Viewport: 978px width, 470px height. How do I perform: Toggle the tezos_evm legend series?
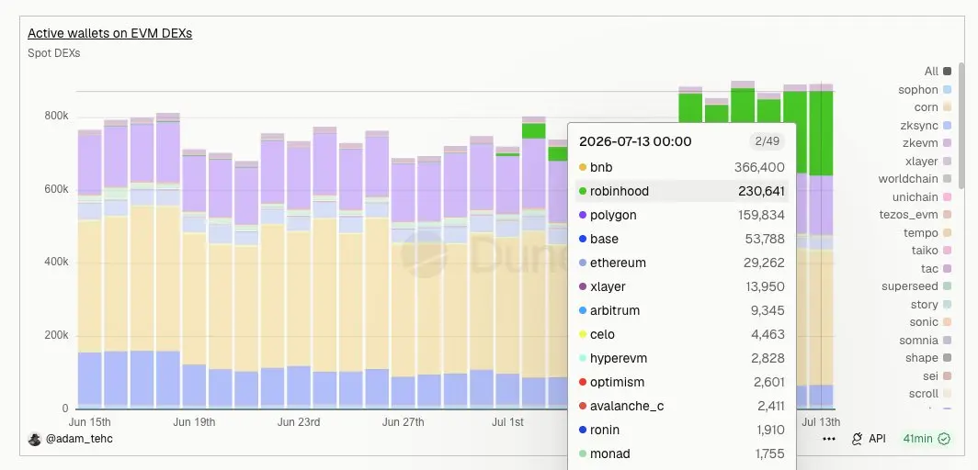915,215
